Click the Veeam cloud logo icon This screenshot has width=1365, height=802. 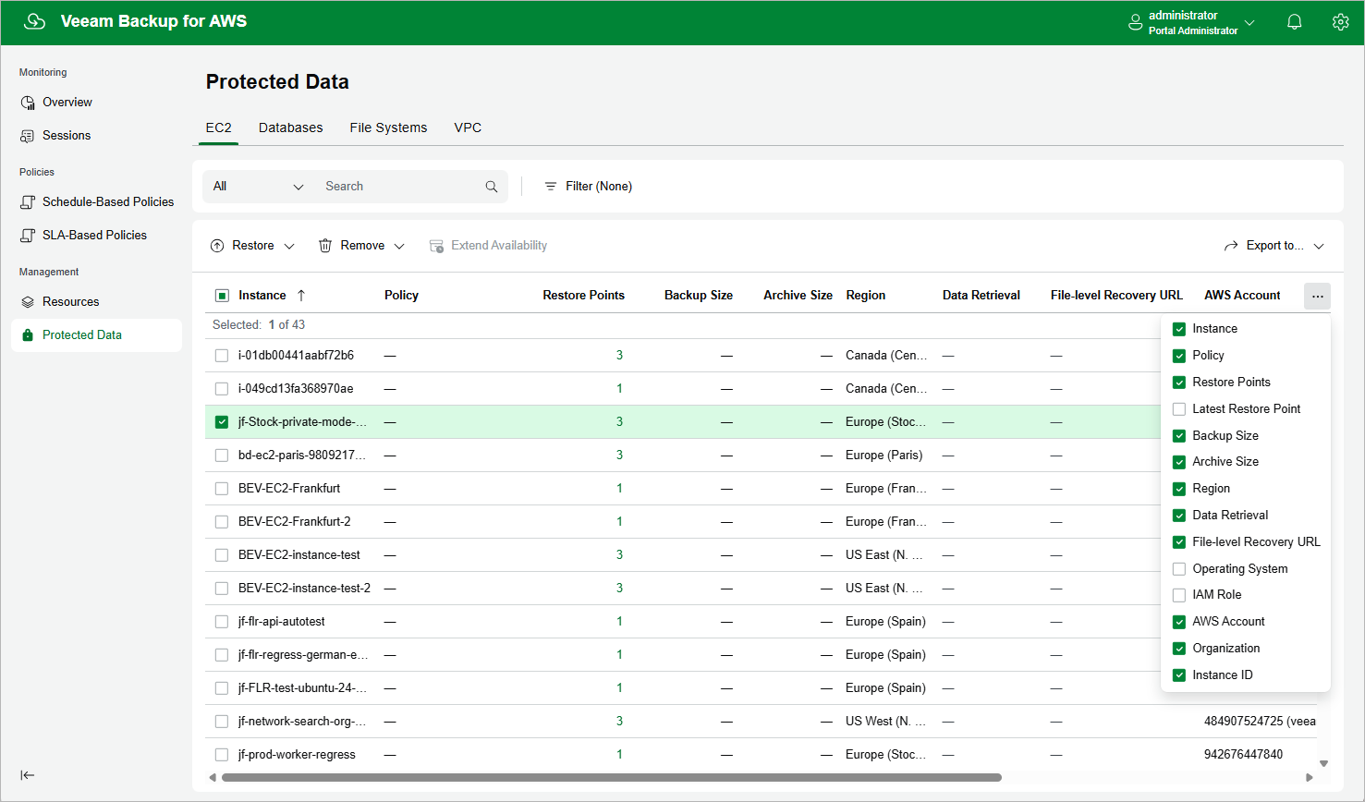tap(34, 21)
